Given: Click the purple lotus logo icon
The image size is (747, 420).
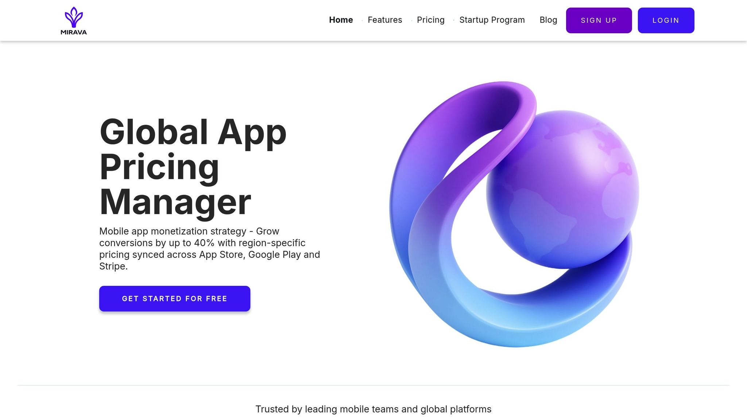Looking at the screenshot, I should coord(74,17).
